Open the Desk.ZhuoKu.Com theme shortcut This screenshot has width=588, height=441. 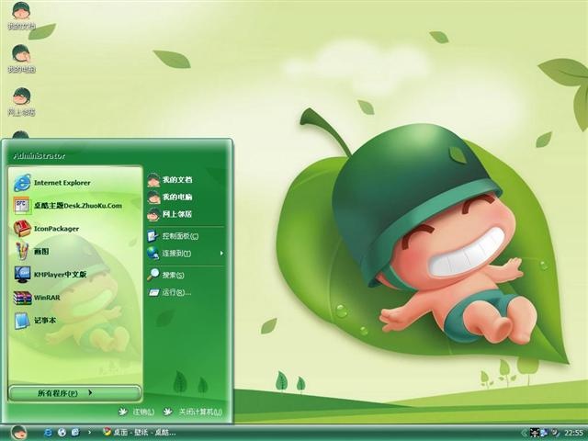tap(75, 206)
